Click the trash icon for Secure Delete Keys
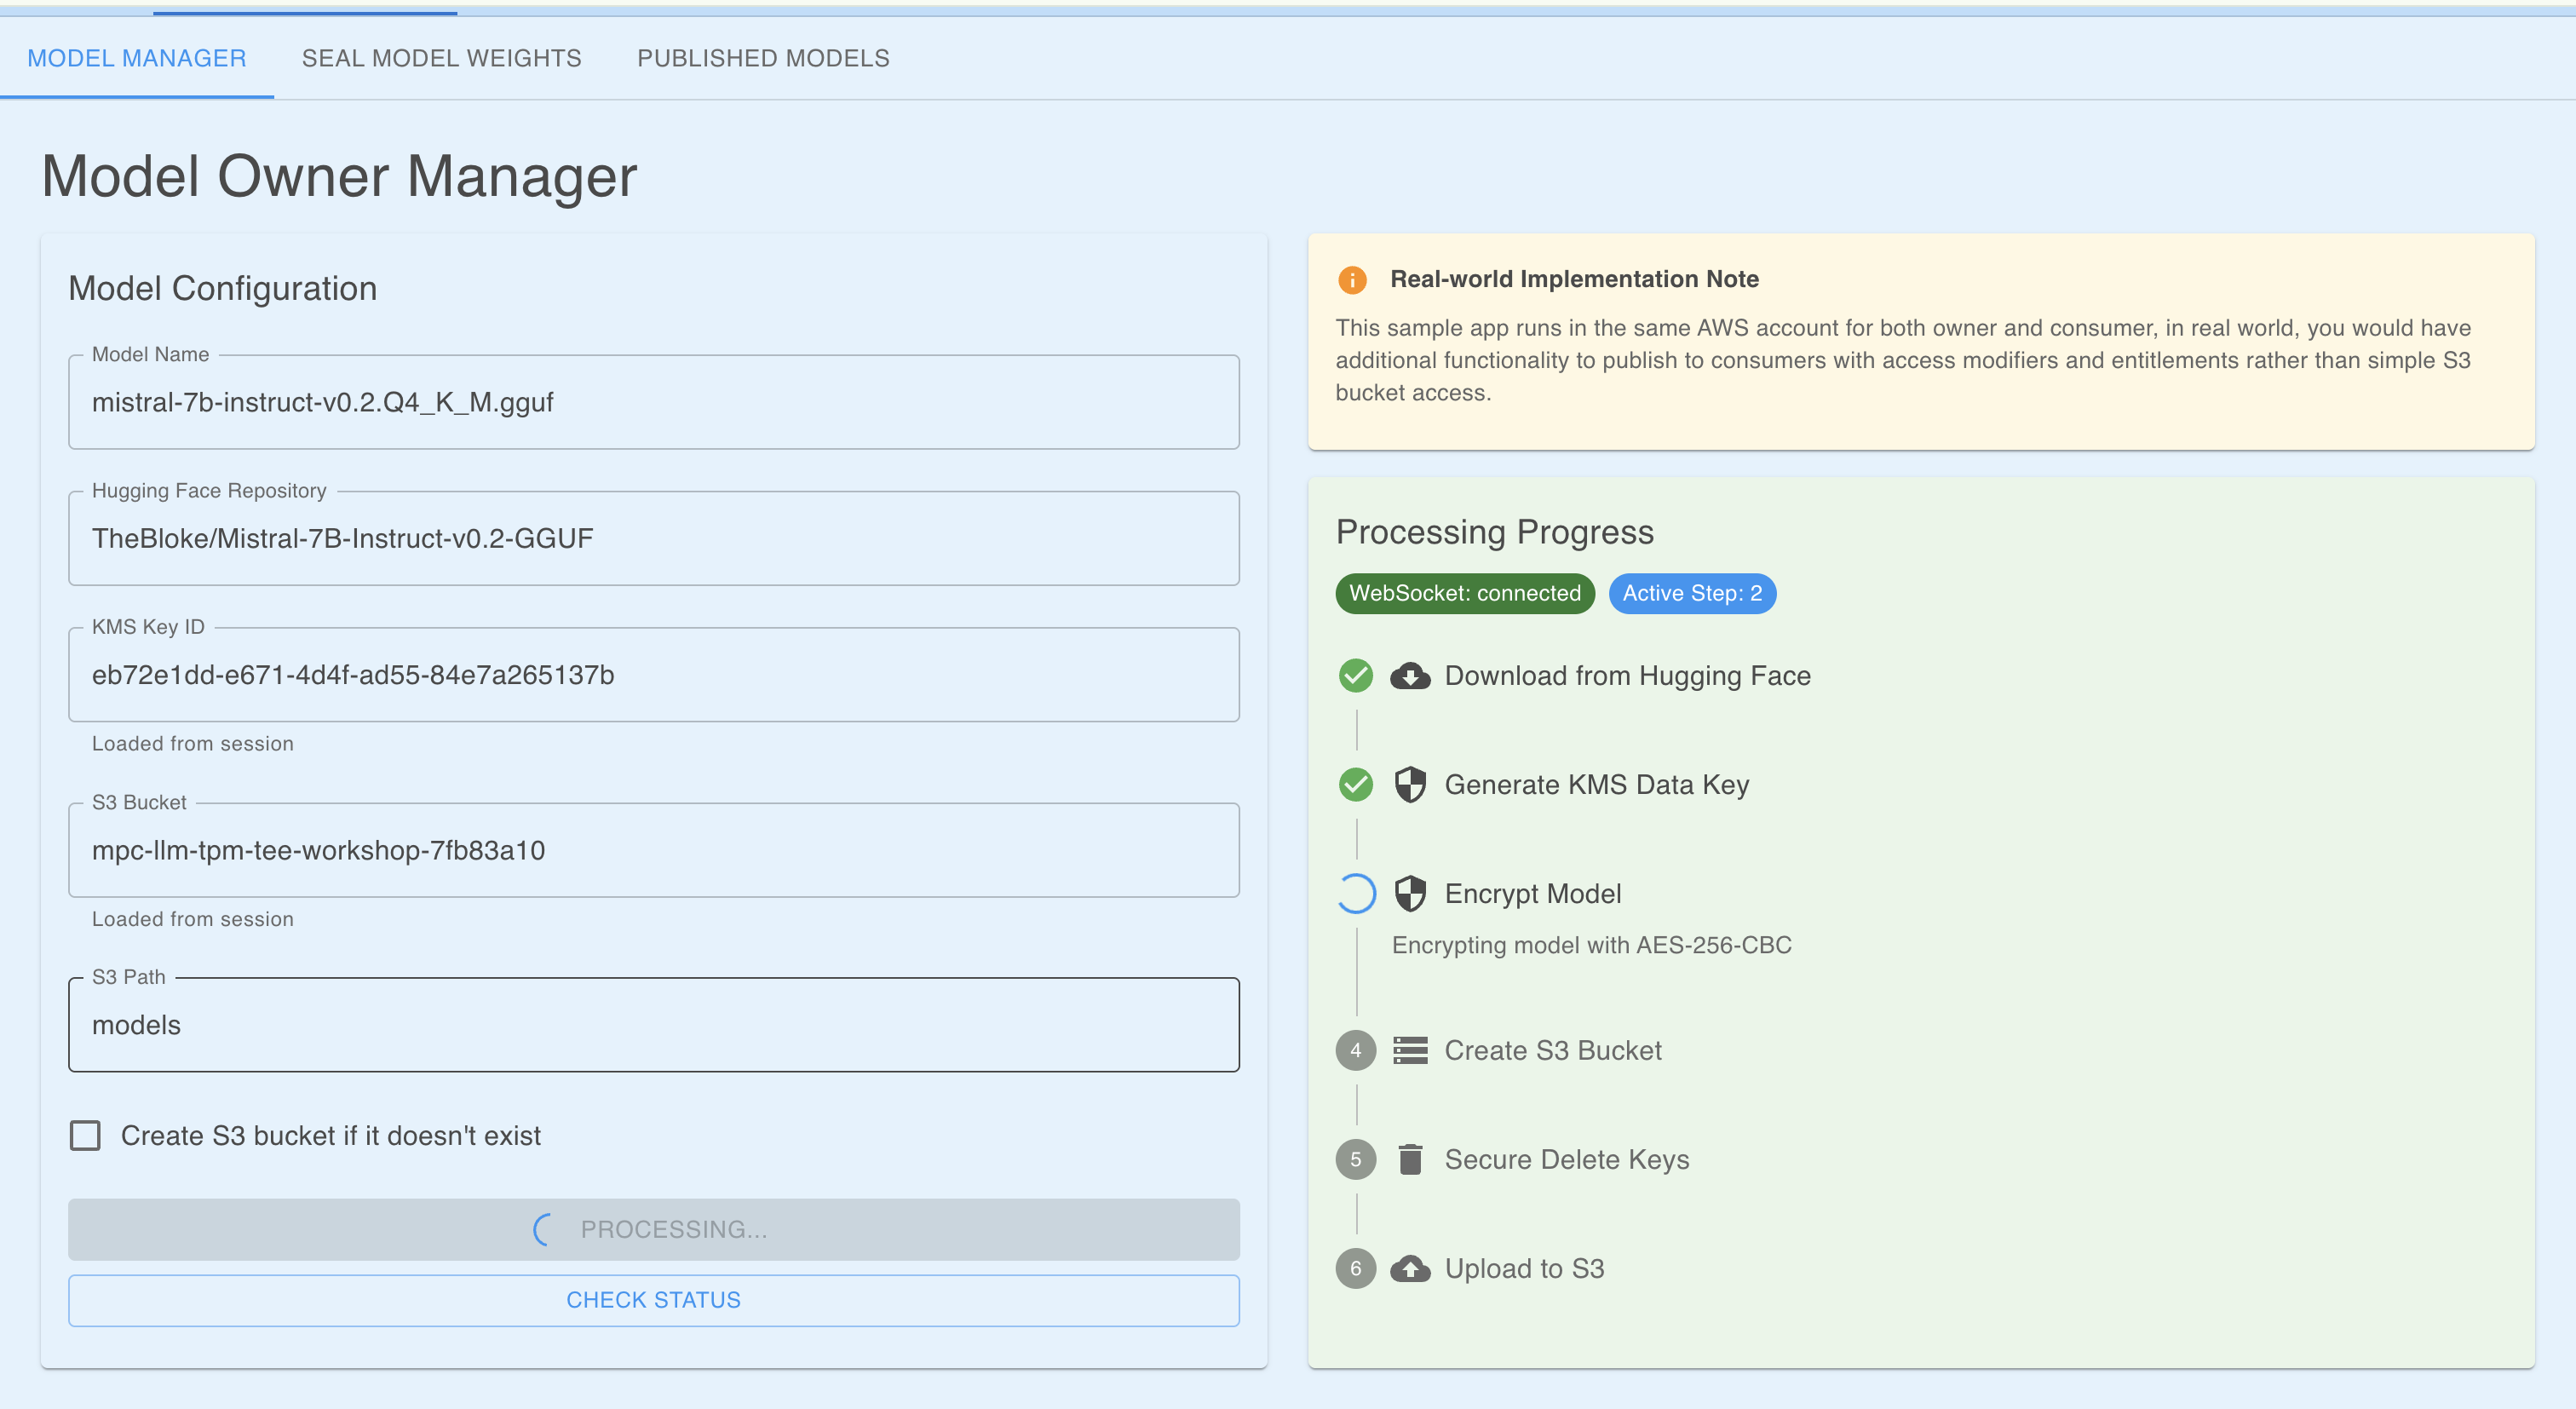 point(1410,1160)
